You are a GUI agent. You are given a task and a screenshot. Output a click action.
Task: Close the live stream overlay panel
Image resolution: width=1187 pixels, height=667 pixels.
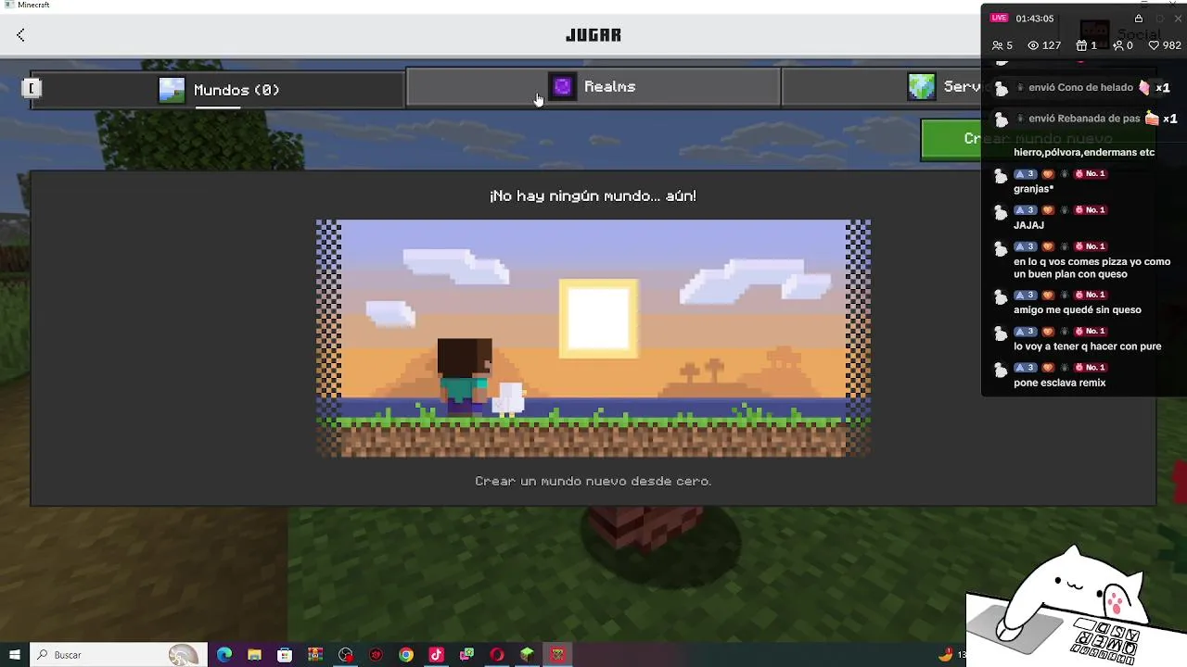(x=1178, y=19)
